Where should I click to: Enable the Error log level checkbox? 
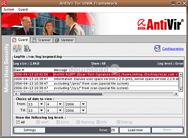click(58, 122)
